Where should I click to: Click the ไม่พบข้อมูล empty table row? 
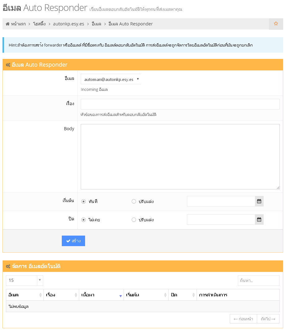pyautogui.click(x=143, y=306)
